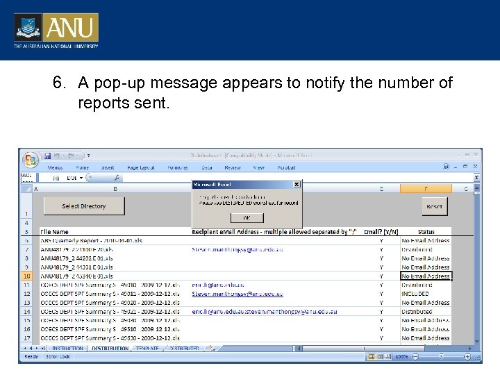Switch to Page Break Preview in the status bar
500x375 pixels.
point(387,356)
